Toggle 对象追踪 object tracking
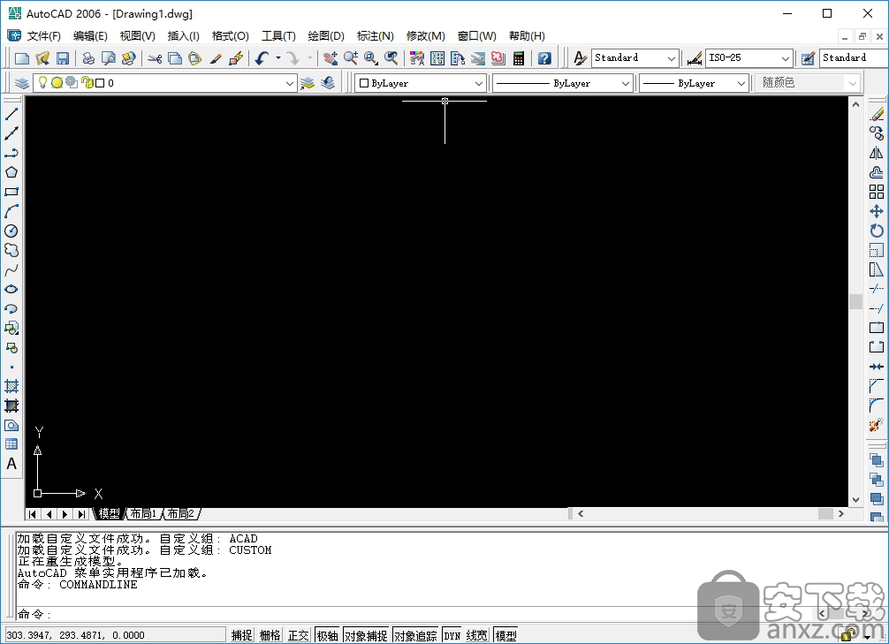 415,635
